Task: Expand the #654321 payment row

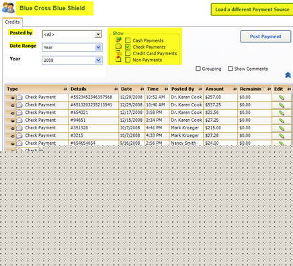Action: tap(13, 113)
